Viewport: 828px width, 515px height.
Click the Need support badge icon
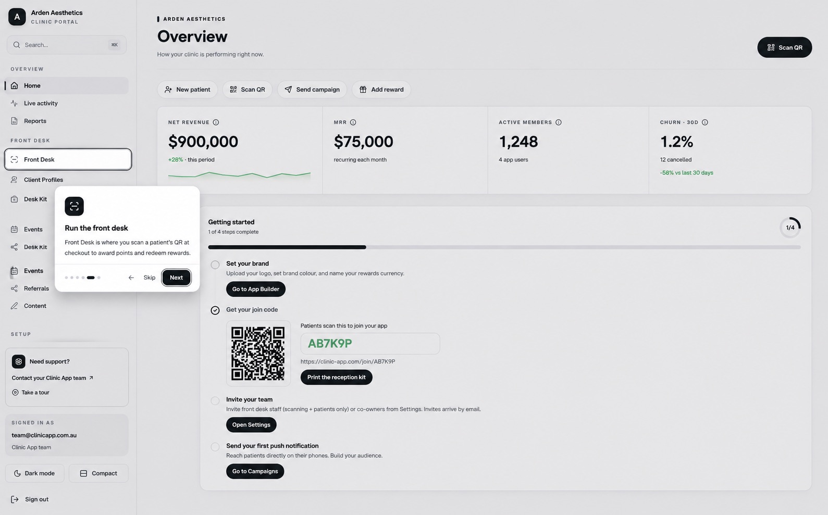point(18,361)
